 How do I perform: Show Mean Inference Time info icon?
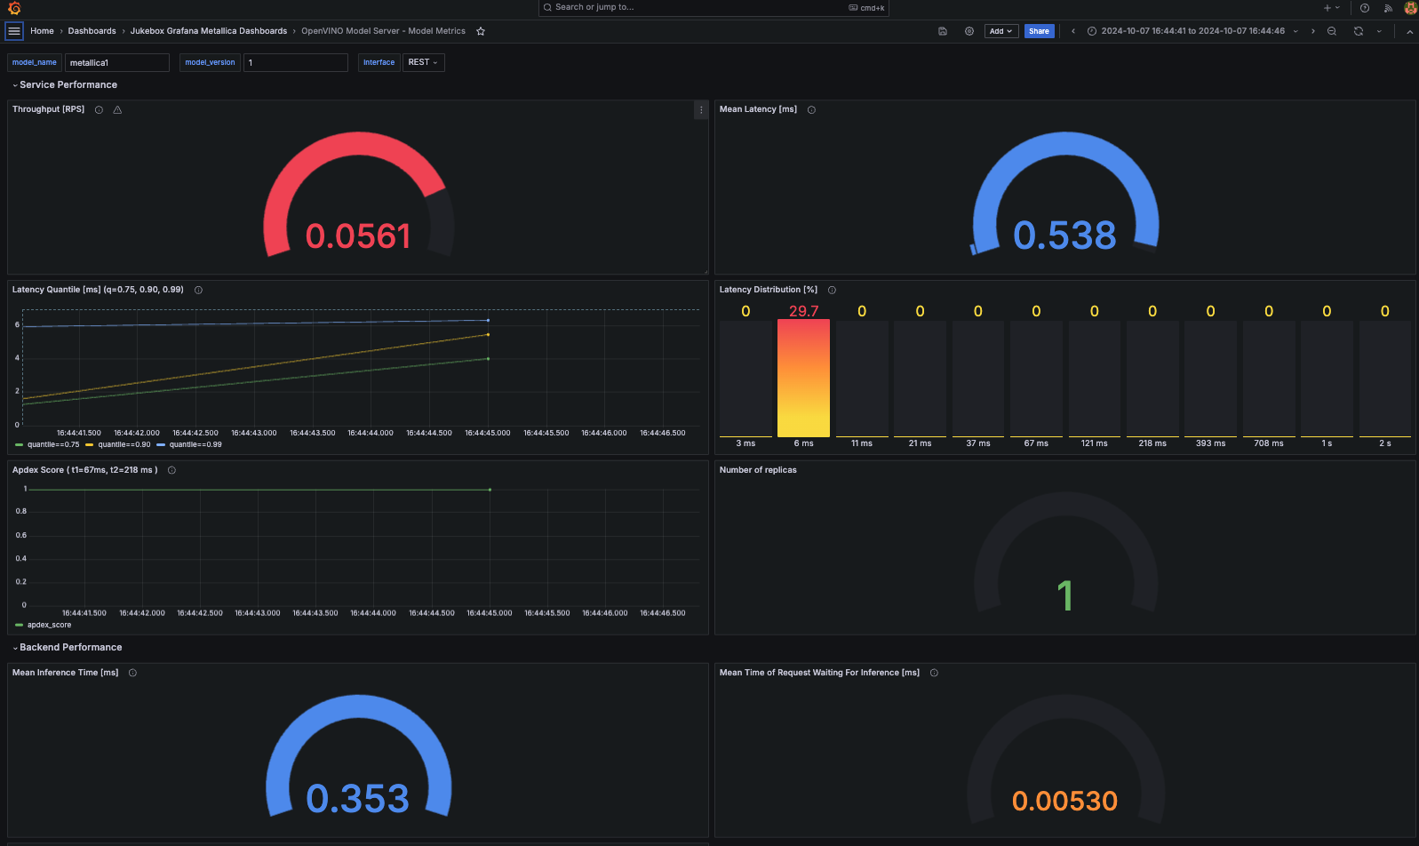coord(132,674)
